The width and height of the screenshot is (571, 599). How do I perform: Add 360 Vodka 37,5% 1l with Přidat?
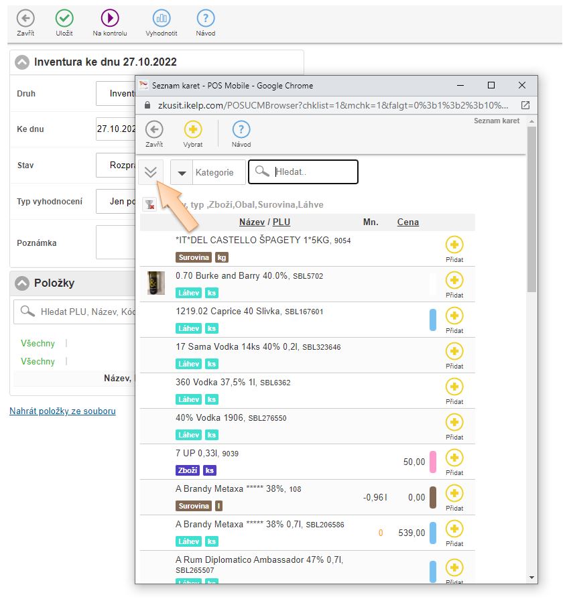tap(454, 387)
